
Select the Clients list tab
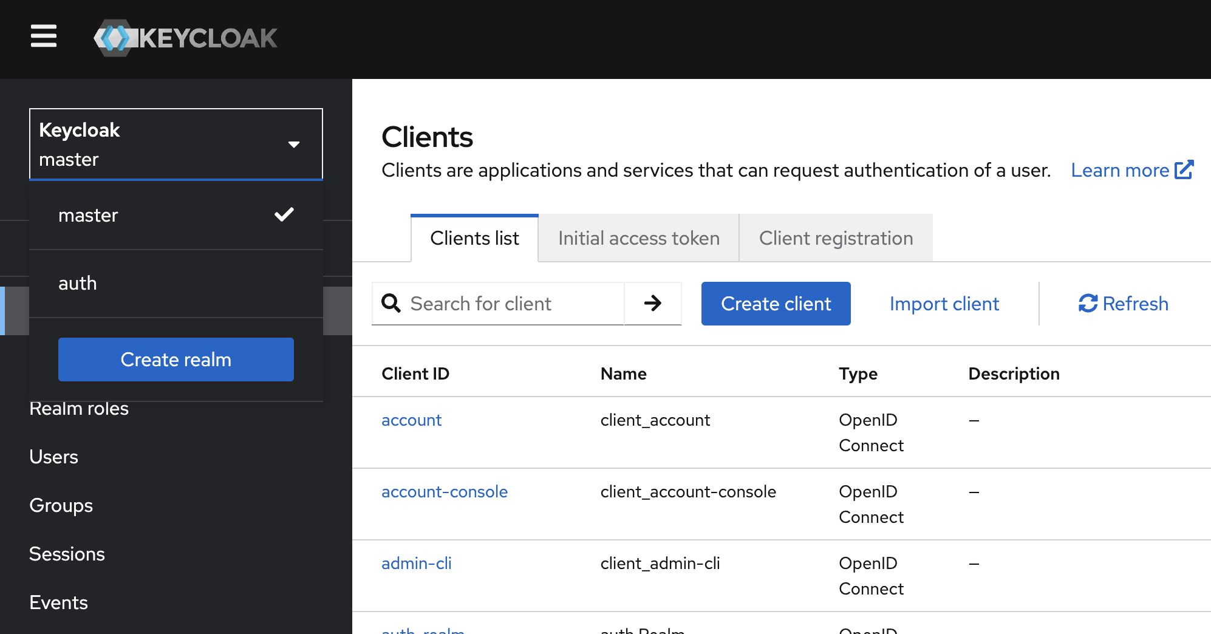[x=474, y=238]
